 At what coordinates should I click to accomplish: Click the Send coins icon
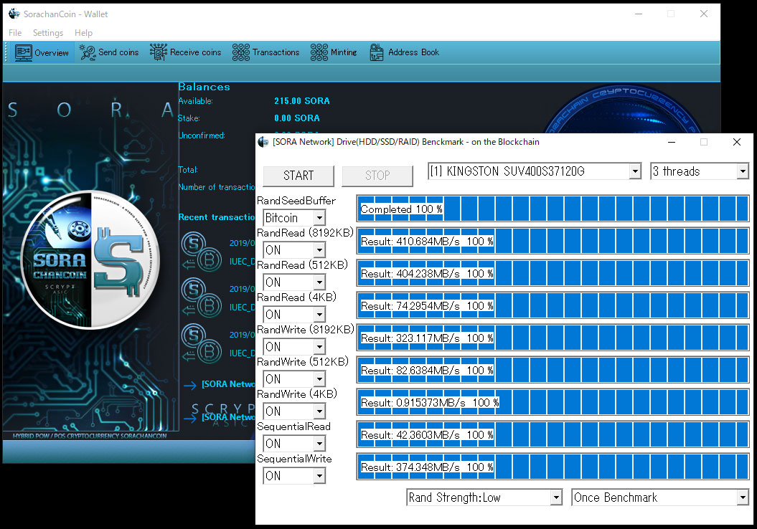coord(88,52)
